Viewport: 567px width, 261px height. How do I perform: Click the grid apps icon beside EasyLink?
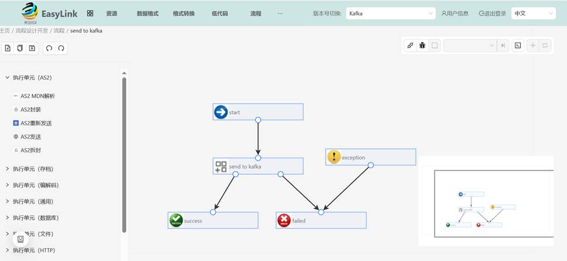click(90, 13)
